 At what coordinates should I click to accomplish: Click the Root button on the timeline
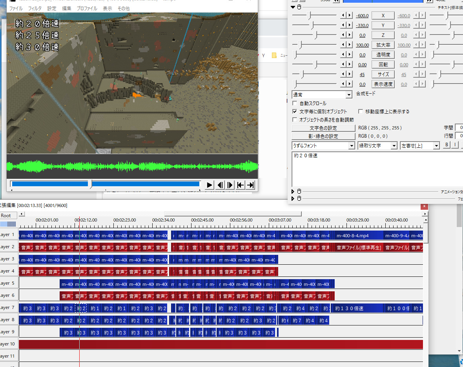click(9, 216)
